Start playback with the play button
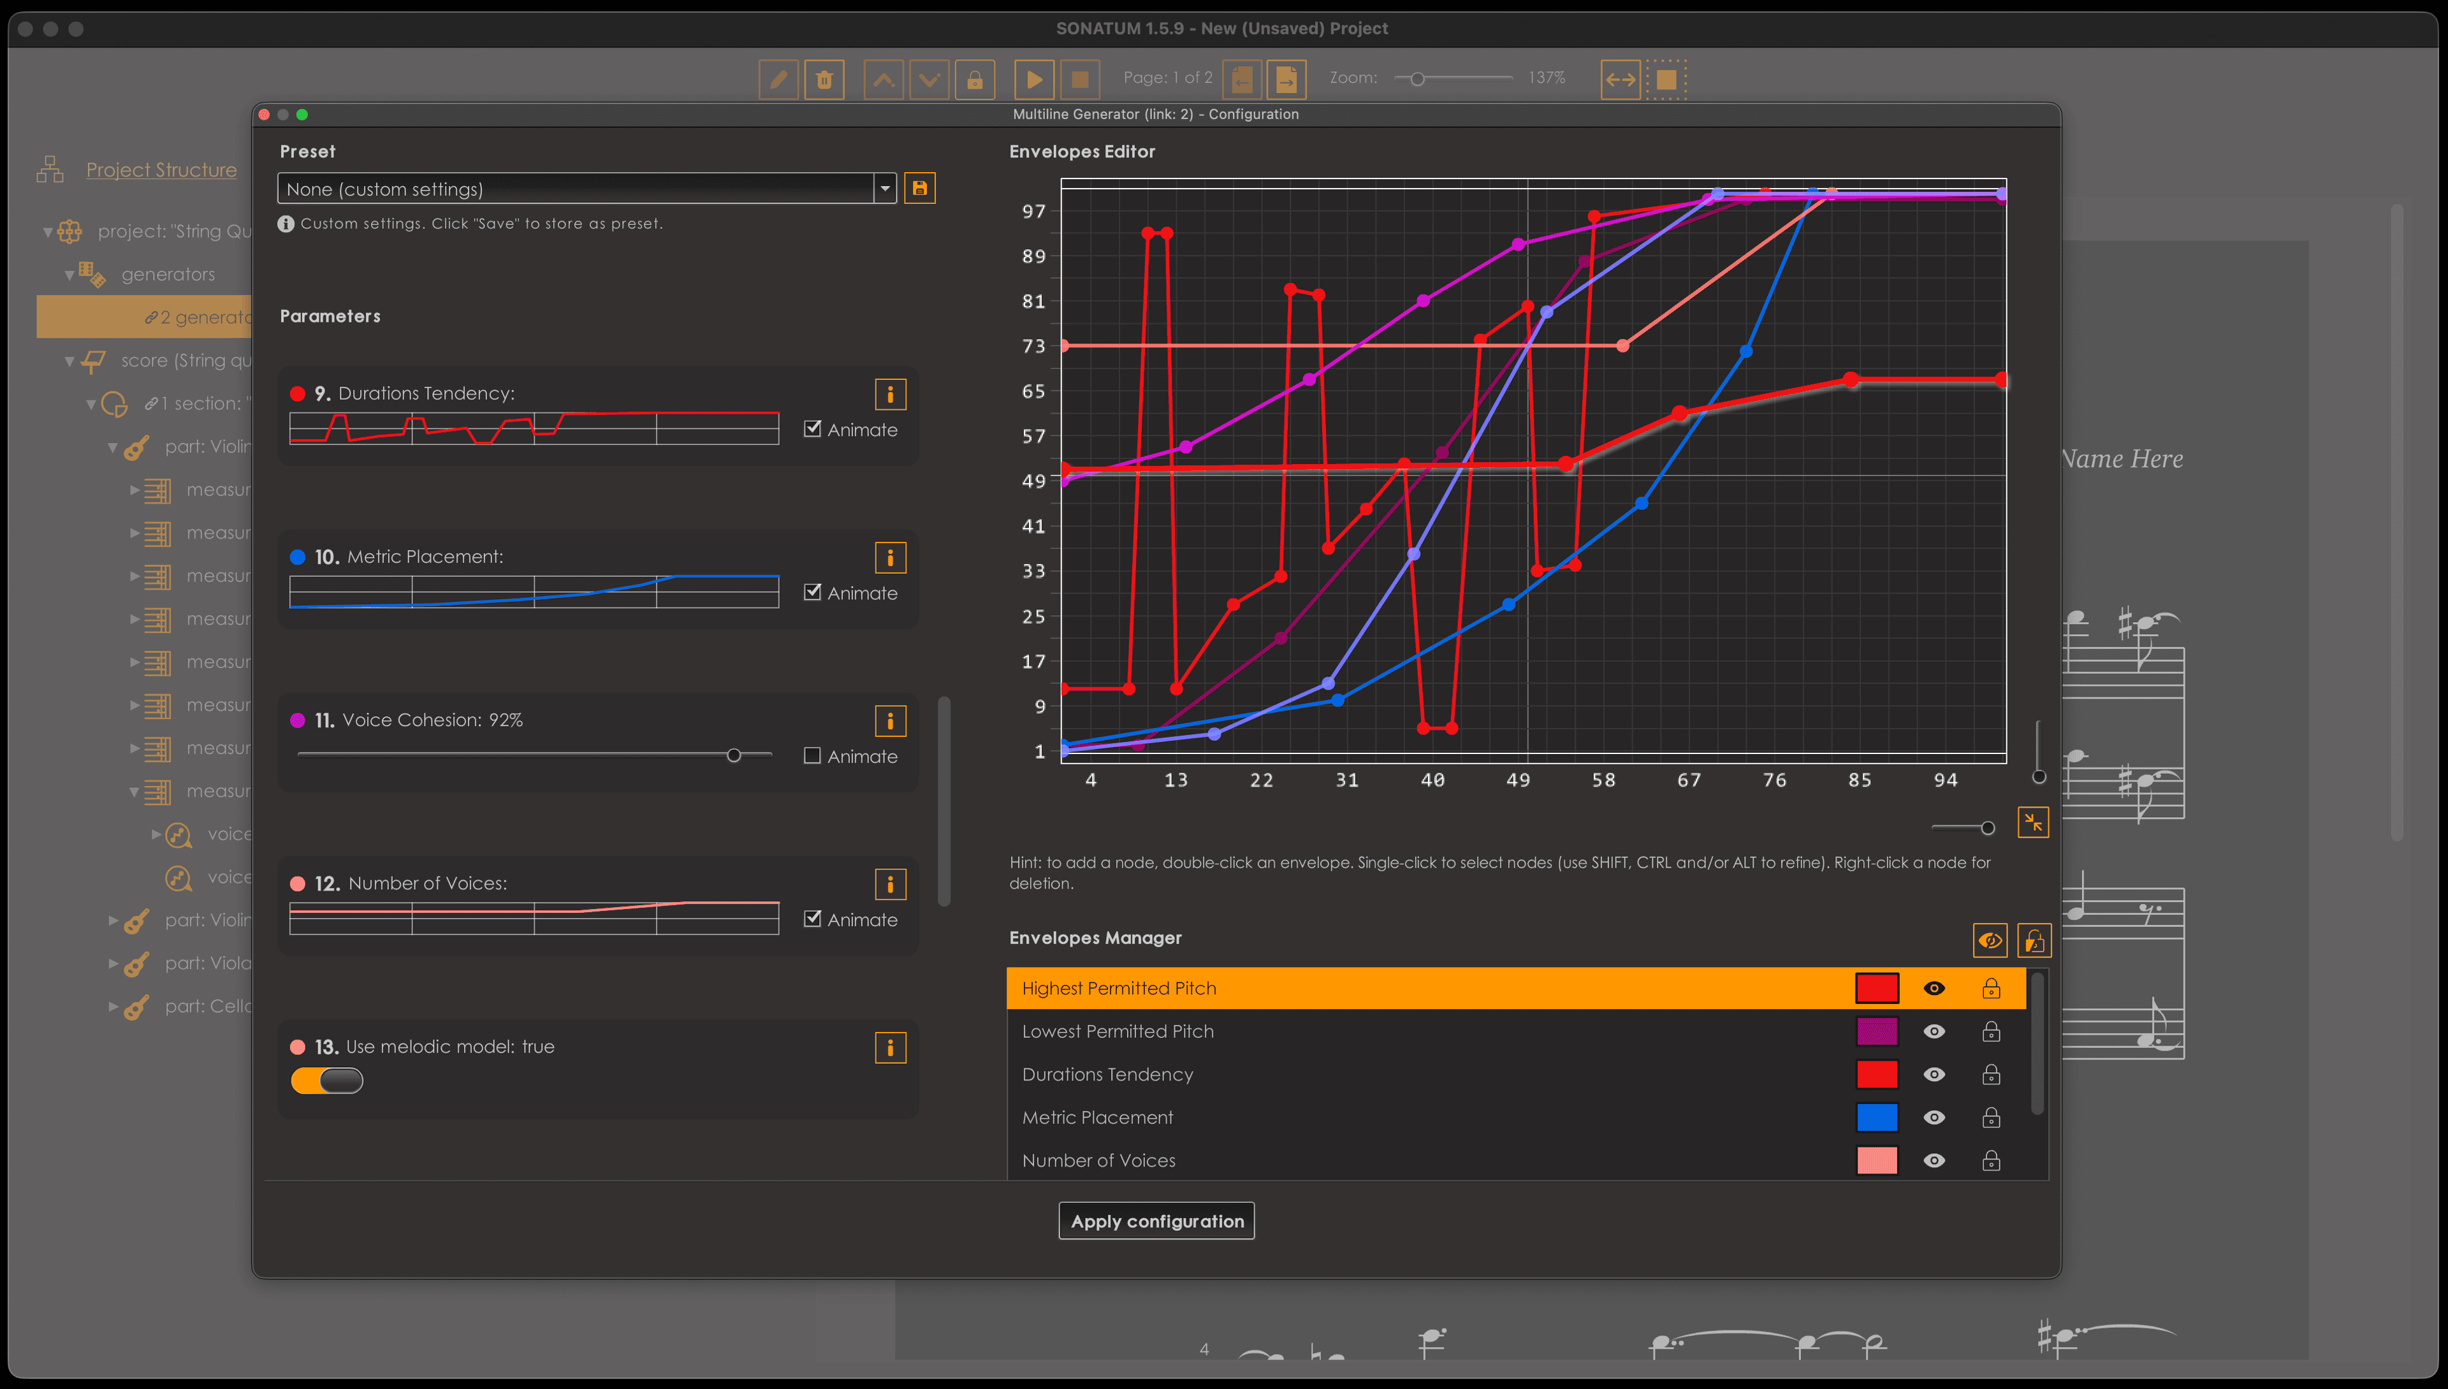 1034,79
